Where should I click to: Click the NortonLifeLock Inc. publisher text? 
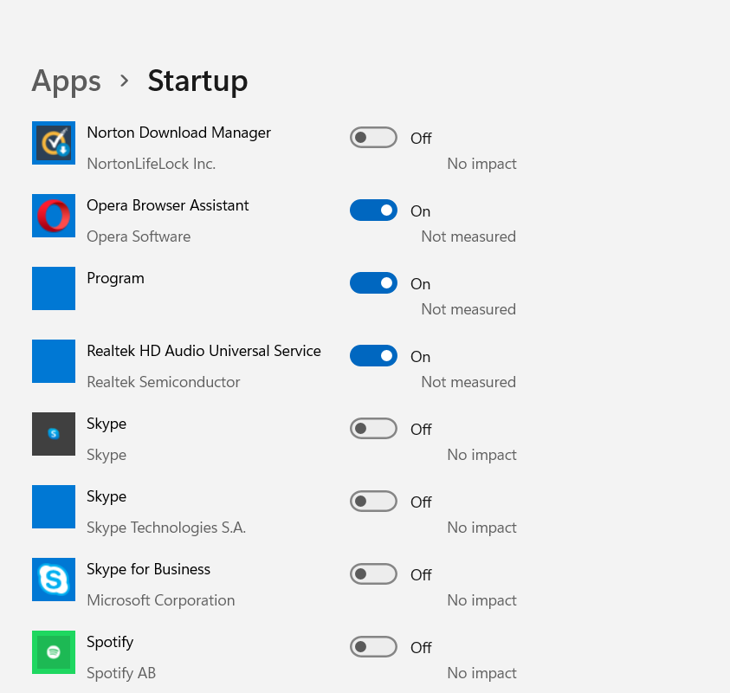152,164
